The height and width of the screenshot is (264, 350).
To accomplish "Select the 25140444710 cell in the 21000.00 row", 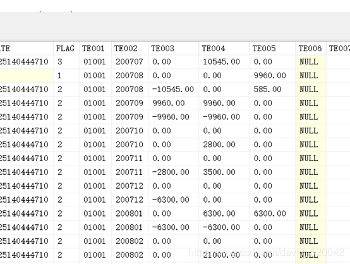I will pos(27,255).
